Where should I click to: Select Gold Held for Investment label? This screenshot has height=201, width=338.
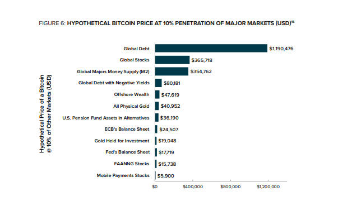coord(122,141)
